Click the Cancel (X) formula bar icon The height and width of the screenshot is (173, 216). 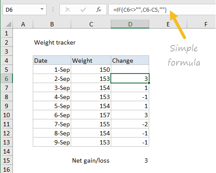[68, 10]
